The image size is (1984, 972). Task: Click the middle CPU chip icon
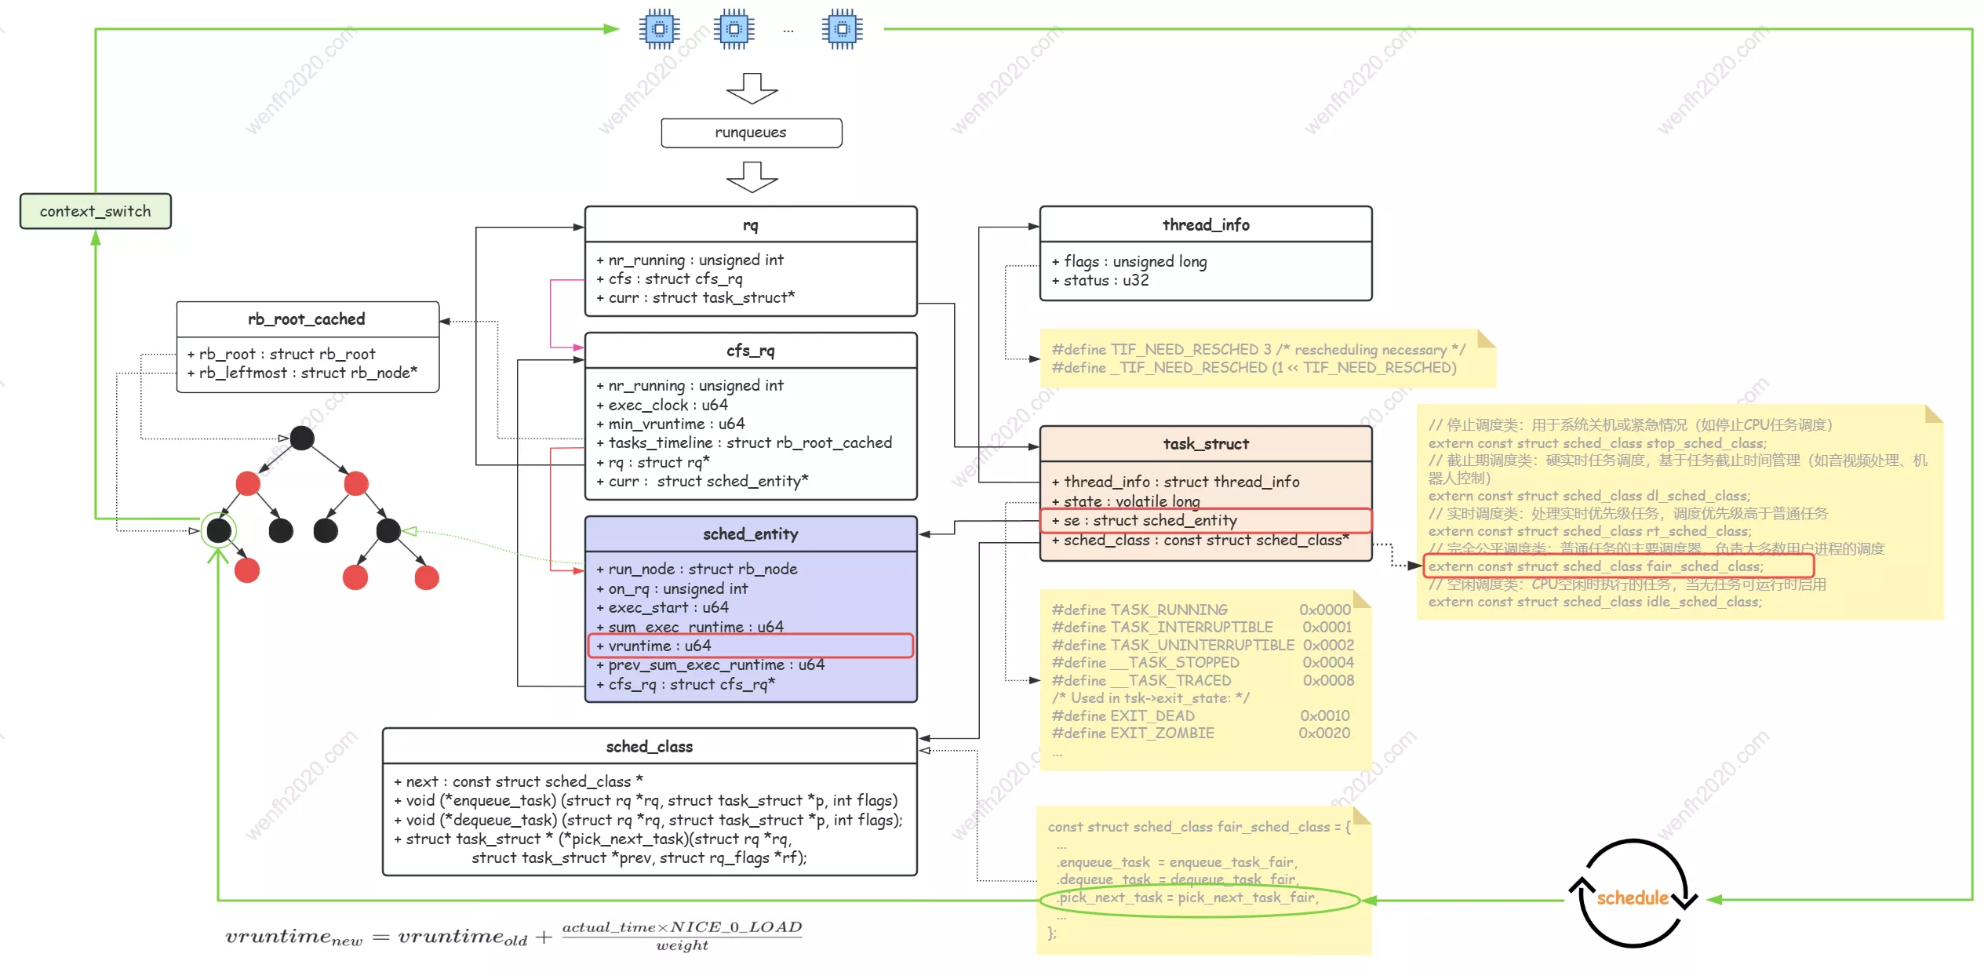tap(734, 30)
